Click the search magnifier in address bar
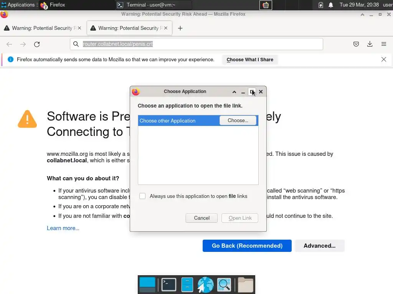This screenshot has width=393, height=294. tap(76, 44)
